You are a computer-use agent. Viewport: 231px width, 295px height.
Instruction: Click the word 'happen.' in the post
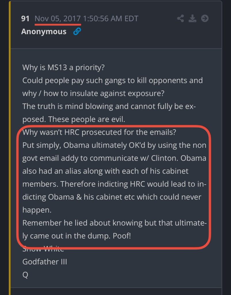tap(37, 210)
